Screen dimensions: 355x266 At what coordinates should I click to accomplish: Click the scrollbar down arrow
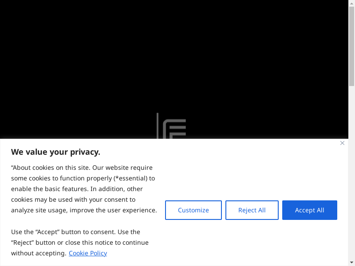pos(351,262)
